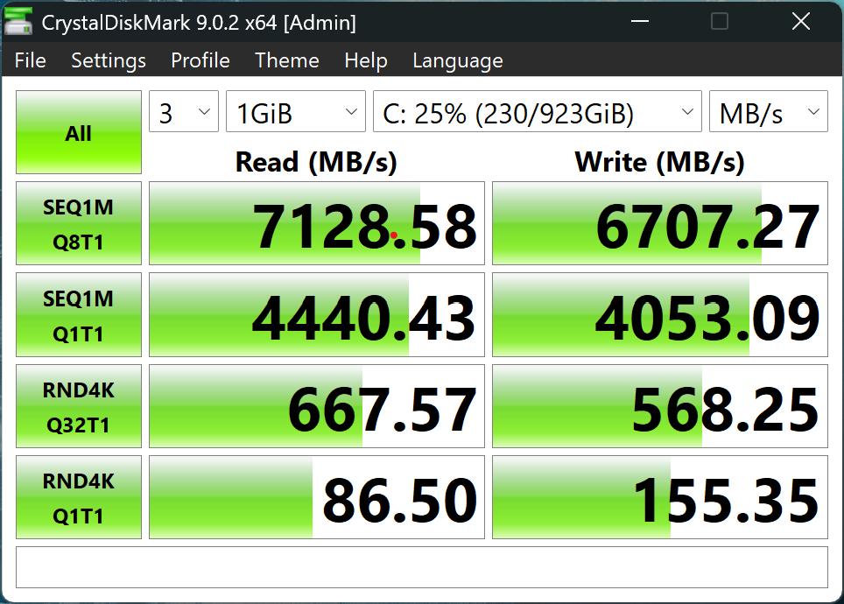The image size is (844, 604).
Task: Expand the 1GiB test size dropdown
Action: pos(295,113)
